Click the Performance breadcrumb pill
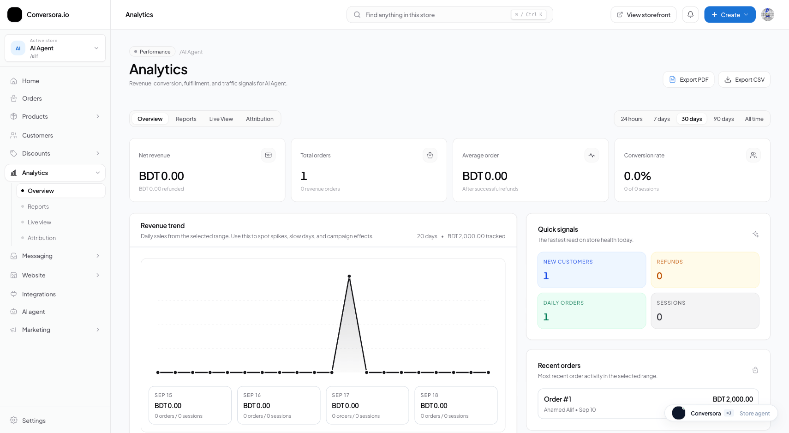 click(152, 52)
